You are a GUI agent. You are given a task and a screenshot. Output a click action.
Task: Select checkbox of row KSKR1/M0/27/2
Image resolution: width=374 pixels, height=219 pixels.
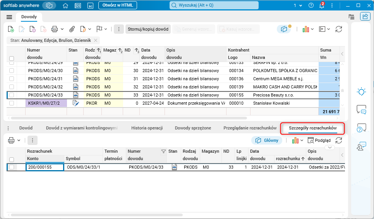(x=12, y=103)
